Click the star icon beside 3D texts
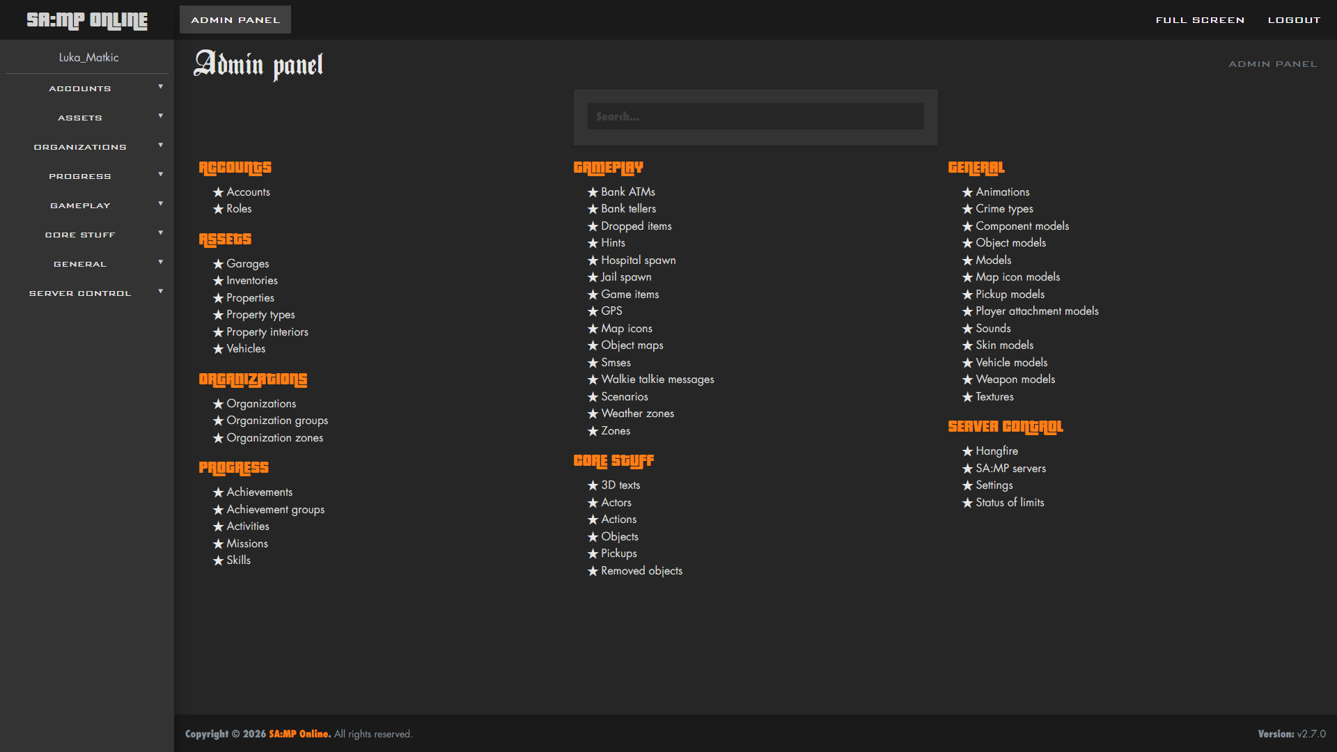Screen dimensions: 1337x752 click(593, 485)
